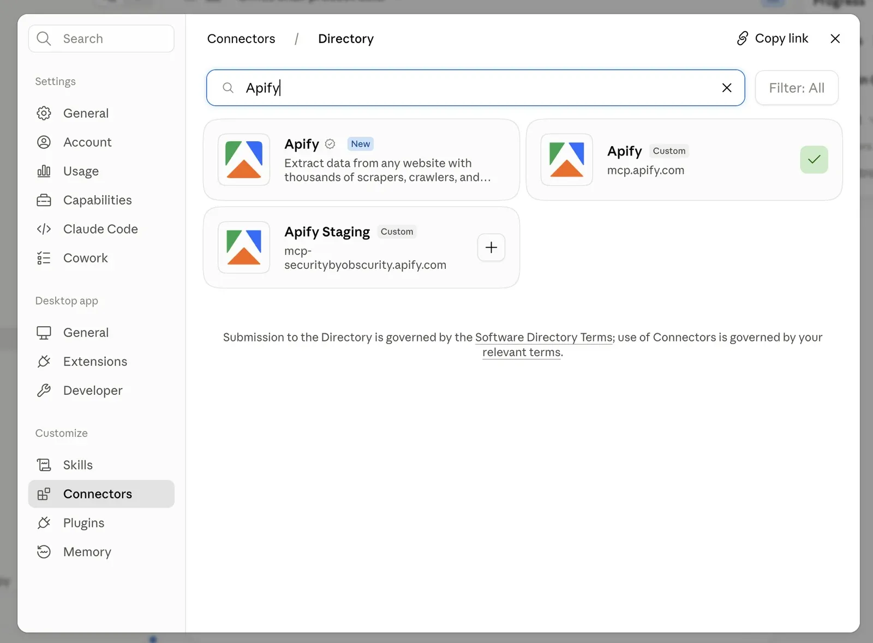Open the Account settings page
This screenshot has width=873, height=643.
tap(101, 142)
